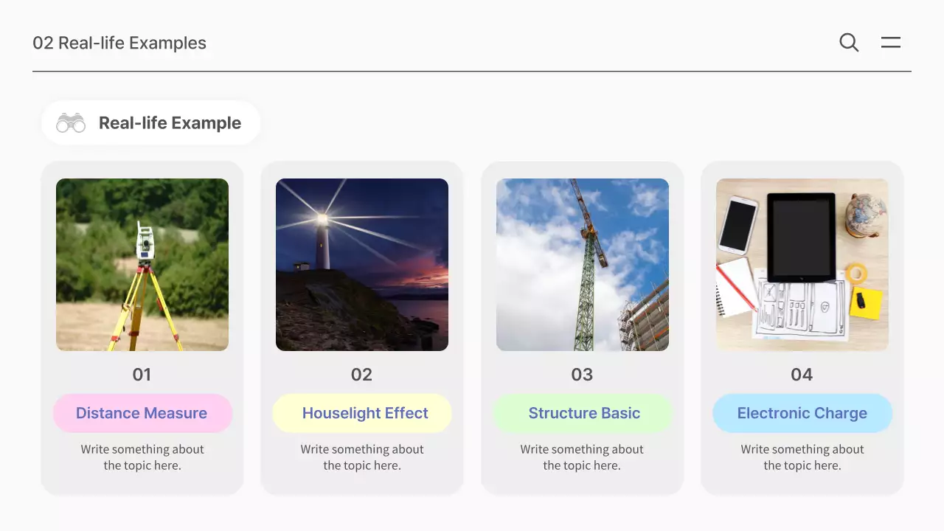
Task: Click the yellow Houselight Effect label
Action: pyautogui.click(x=362, y=413)
